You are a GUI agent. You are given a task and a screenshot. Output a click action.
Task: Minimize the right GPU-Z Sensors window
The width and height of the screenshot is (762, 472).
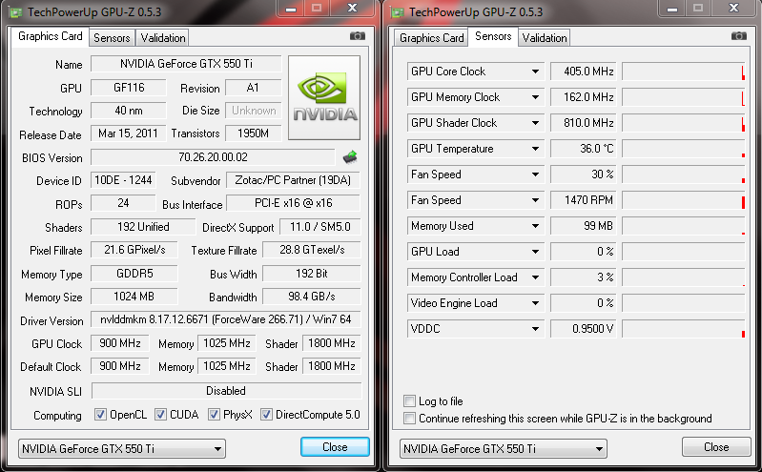[672, 9]
